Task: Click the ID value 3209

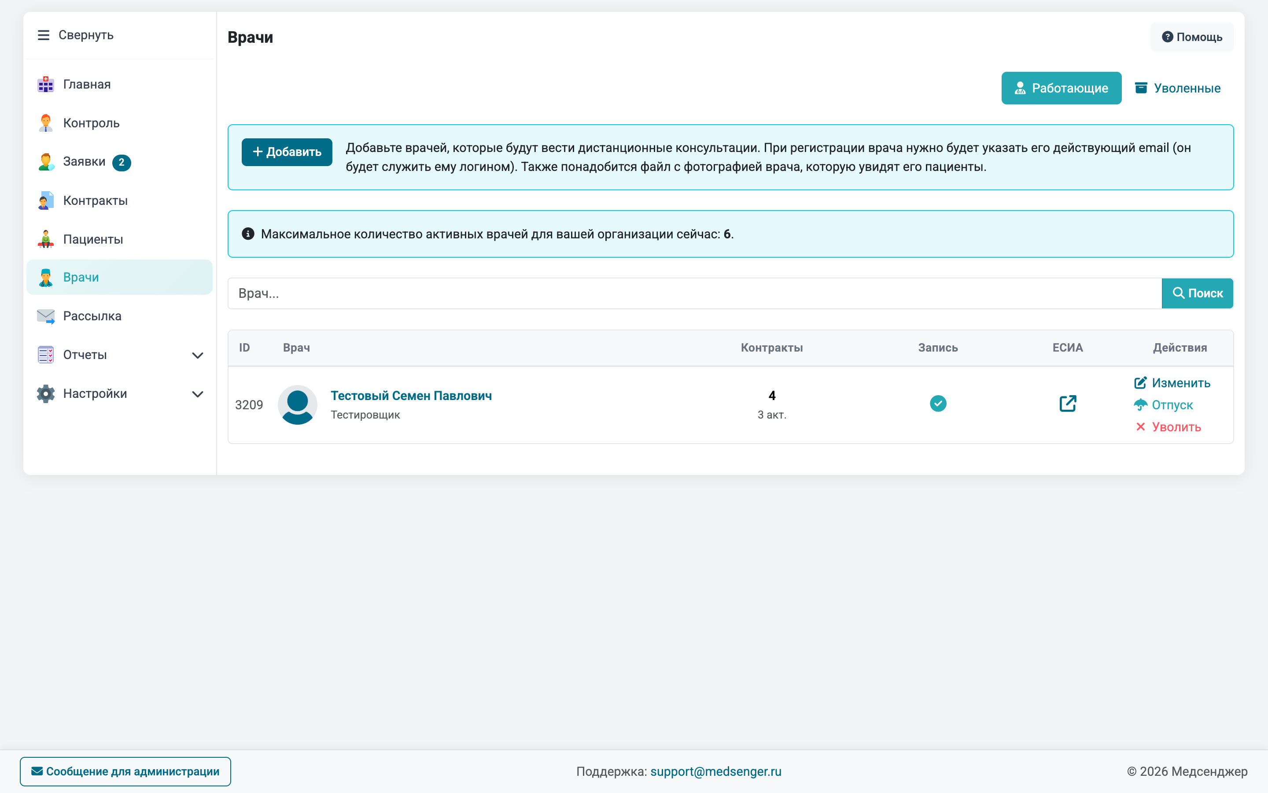Action: point(249,405)
